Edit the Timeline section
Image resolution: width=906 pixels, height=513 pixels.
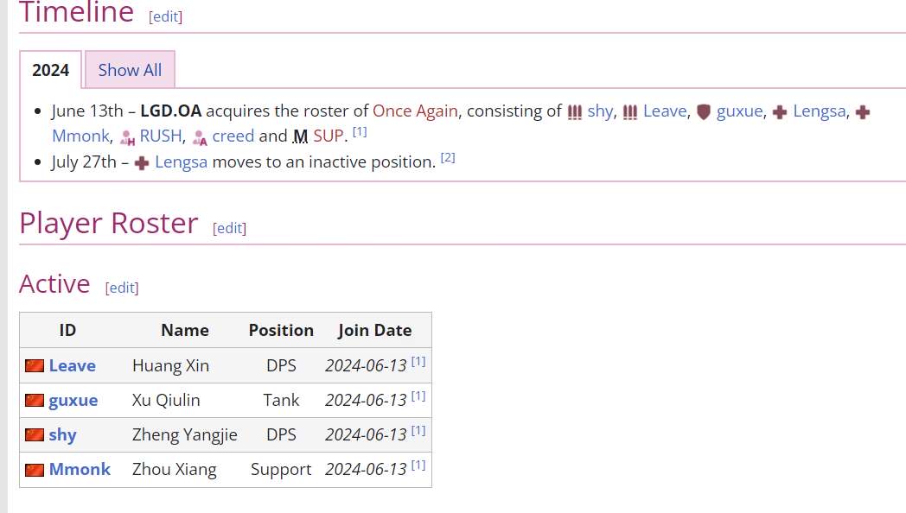(x=165, y=16)
